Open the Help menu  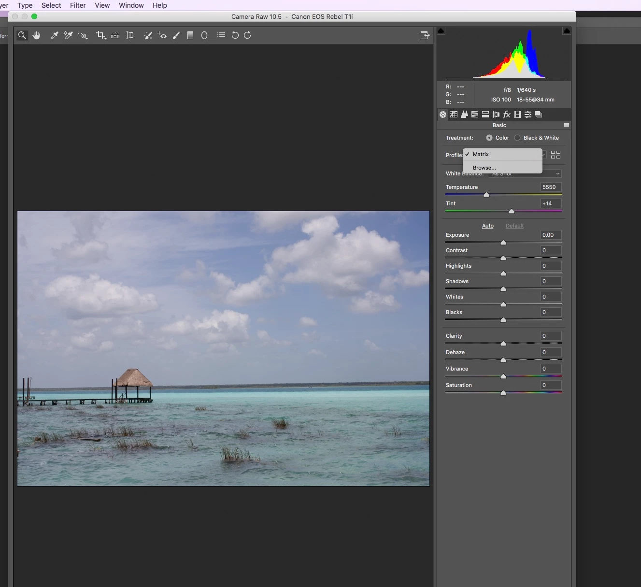(x=160, y=5)
